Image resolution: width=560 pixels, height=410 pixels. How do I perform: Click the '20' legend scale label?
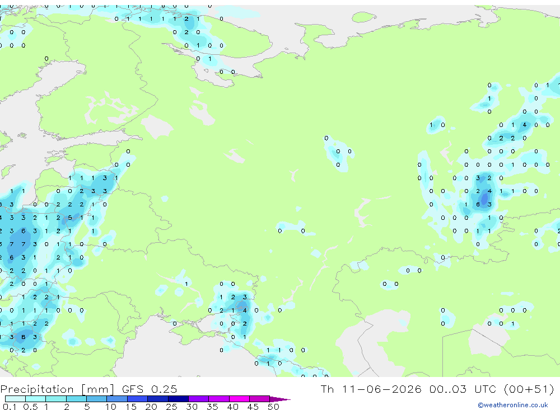[151, 407]
